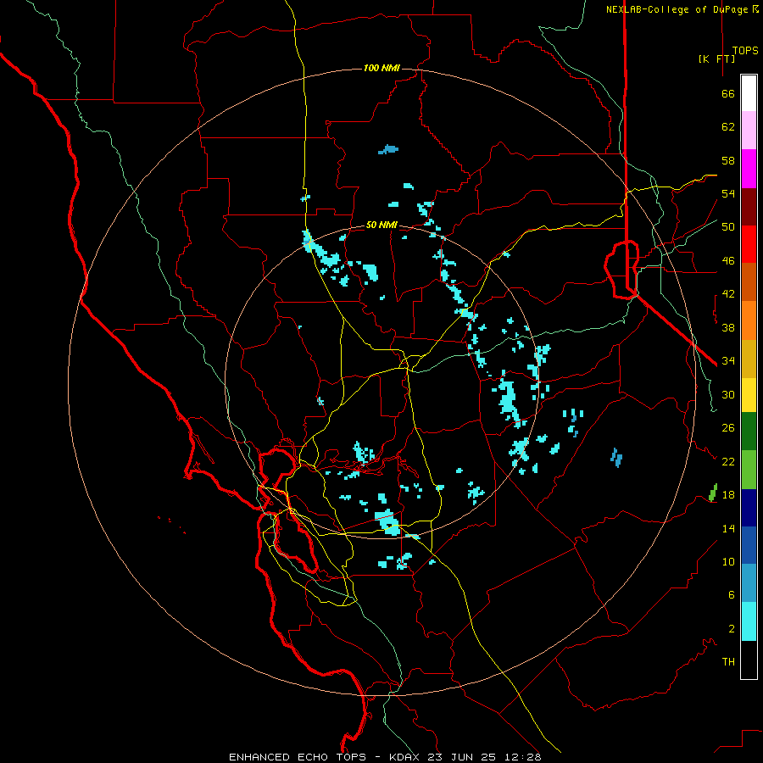Click the 18 legend value label
This screenshot has height=763, width=763.
(x=728, y=495)
